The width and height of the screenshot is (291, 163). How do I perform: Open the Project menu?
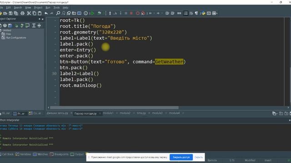tap(38, 8)
